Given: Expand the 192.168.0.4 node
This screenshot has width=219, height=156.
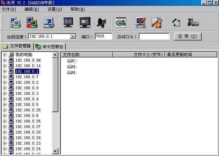Looking at the screenshot, I should (5, 99).
